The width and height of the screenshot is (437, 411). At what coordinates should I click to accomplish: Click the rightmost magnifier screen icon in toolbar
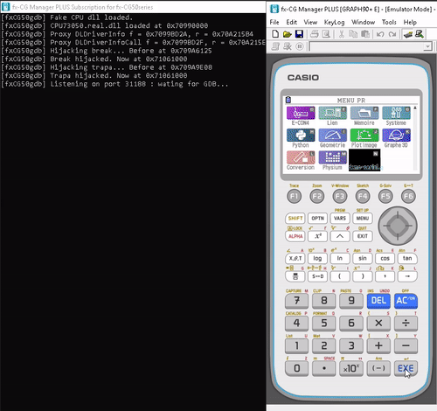(x=420, y=34)
